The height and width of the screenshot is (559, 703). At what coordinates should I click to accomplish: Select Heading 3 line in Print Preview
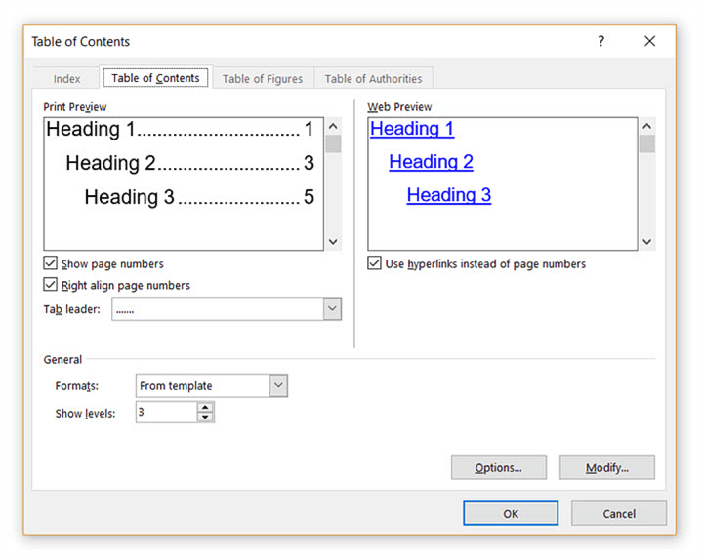point(199,197)
